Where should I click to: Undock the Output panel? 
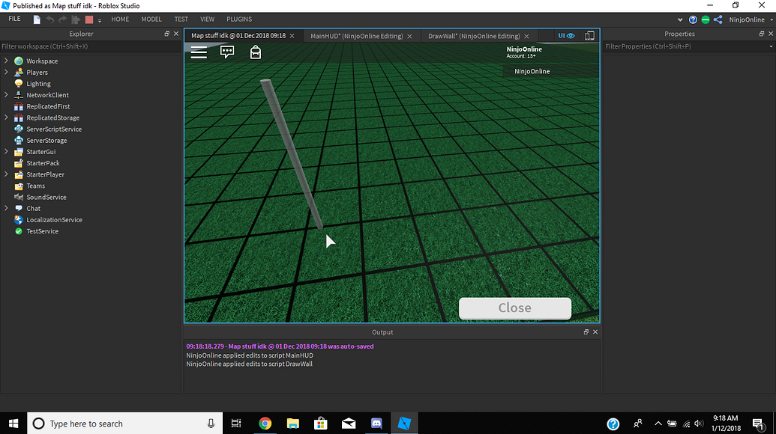point(586,331)
